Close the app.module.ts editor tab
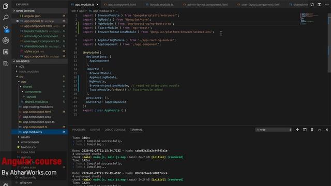Image resolution: width=331 pixels, height=186 pixels. 97,5
